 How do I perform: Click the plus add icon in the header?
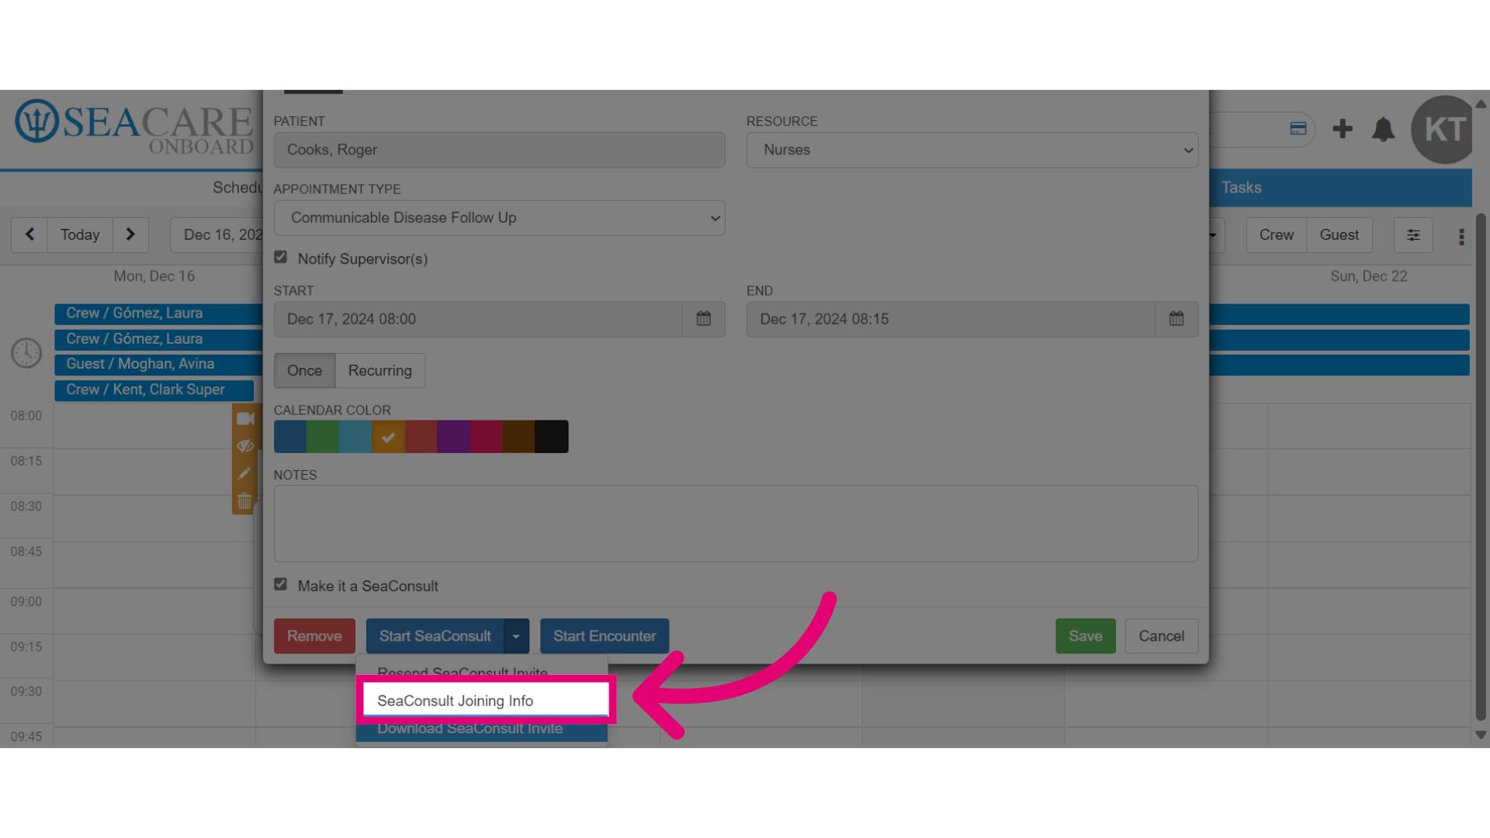[x=1343, y=129]
